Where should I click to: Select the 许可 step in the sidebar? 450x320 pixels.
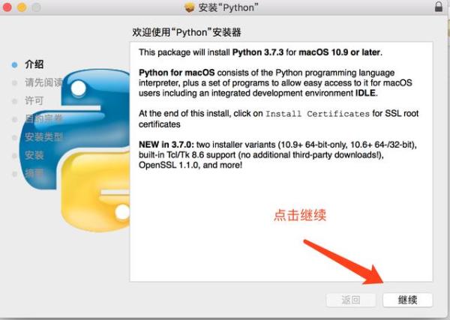(x=34, y=100)
